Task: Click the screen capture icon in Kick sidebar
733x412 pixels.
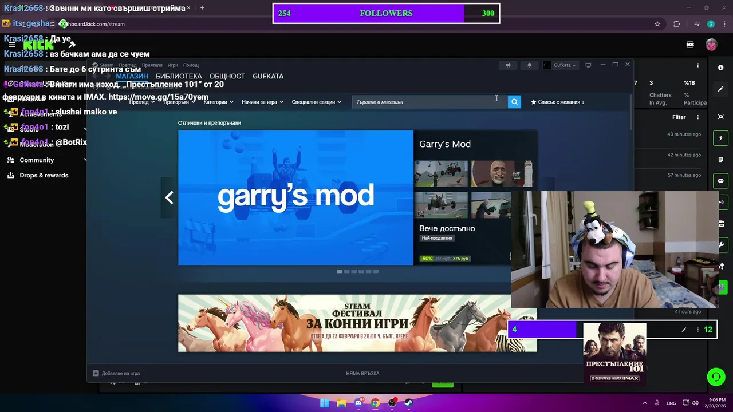Action: 720,117
